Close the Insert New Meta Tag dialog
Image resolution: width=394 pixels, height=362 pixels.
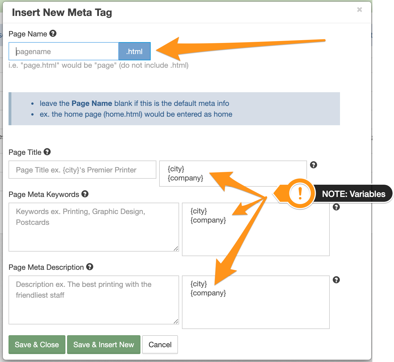click(360, 10)
